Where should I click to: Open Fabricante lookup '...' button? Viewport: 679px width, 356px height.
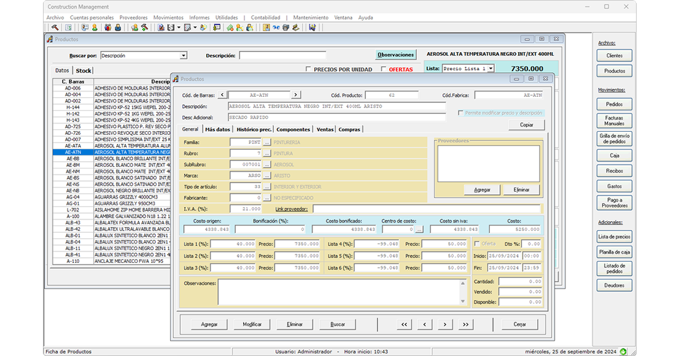coord(266,198)
